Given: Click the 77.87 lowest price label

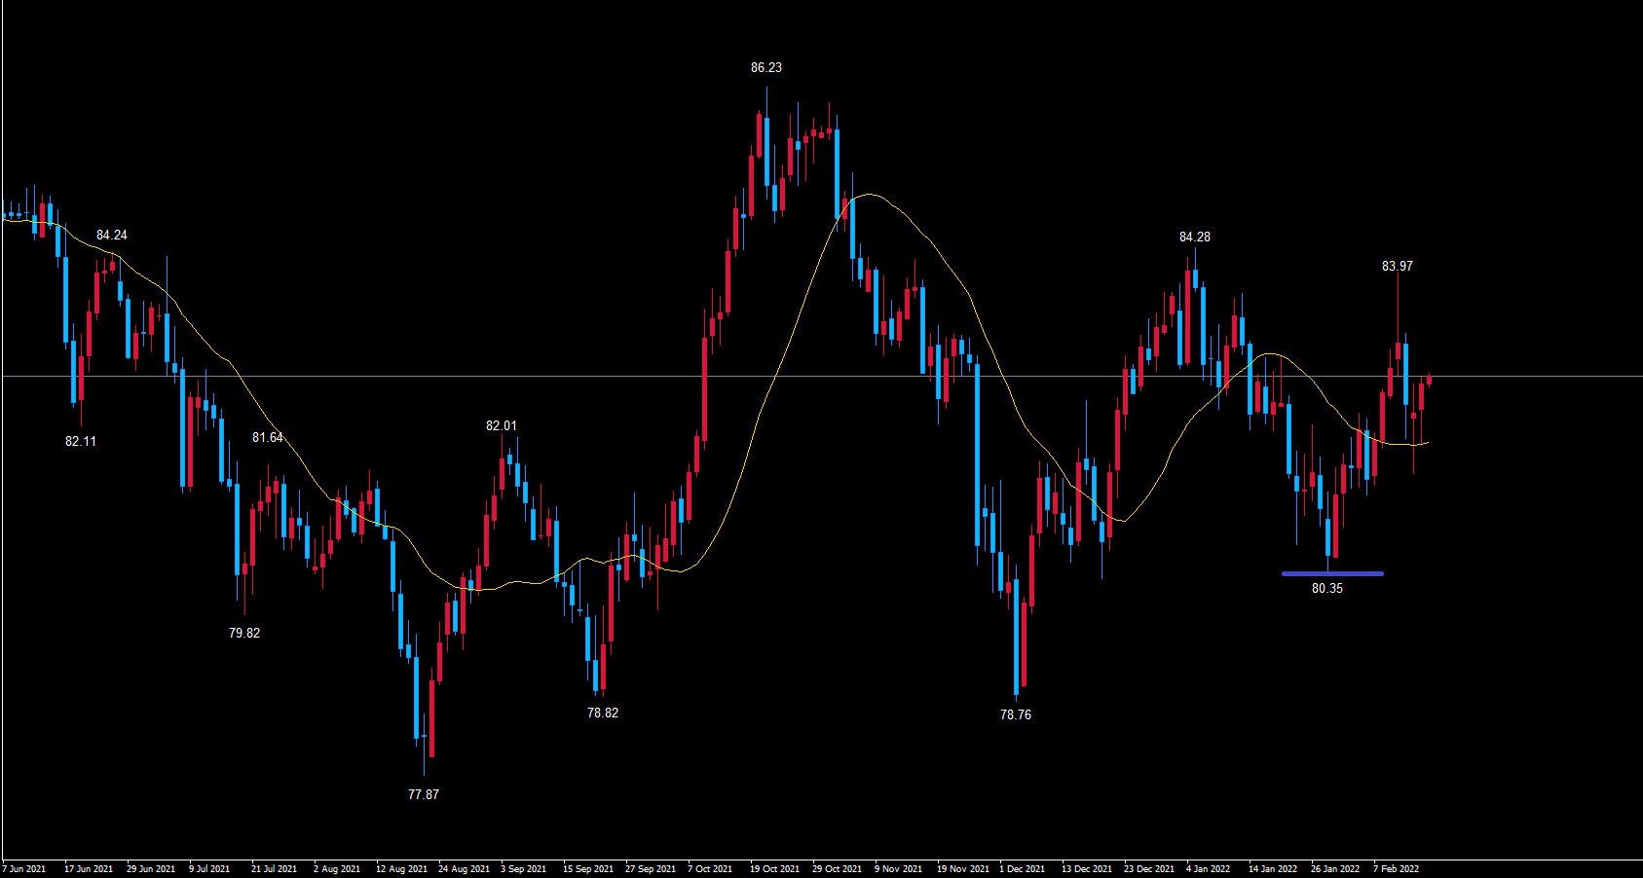Looking at the screenshot, I should (423, 794).
